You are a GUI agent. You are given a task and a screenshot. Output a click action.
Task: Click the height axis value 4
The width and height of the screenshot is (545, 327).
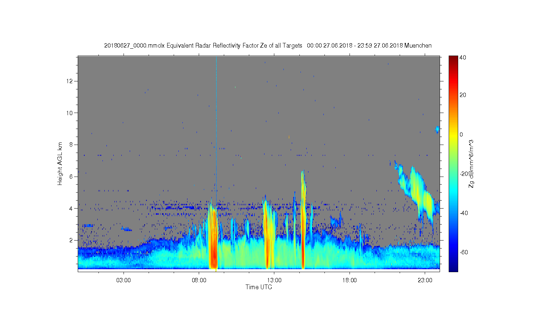71,209
